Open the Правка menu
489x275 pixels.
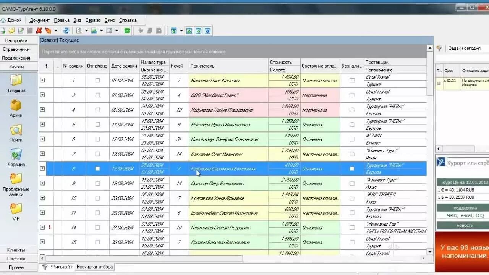coord(62,20)
